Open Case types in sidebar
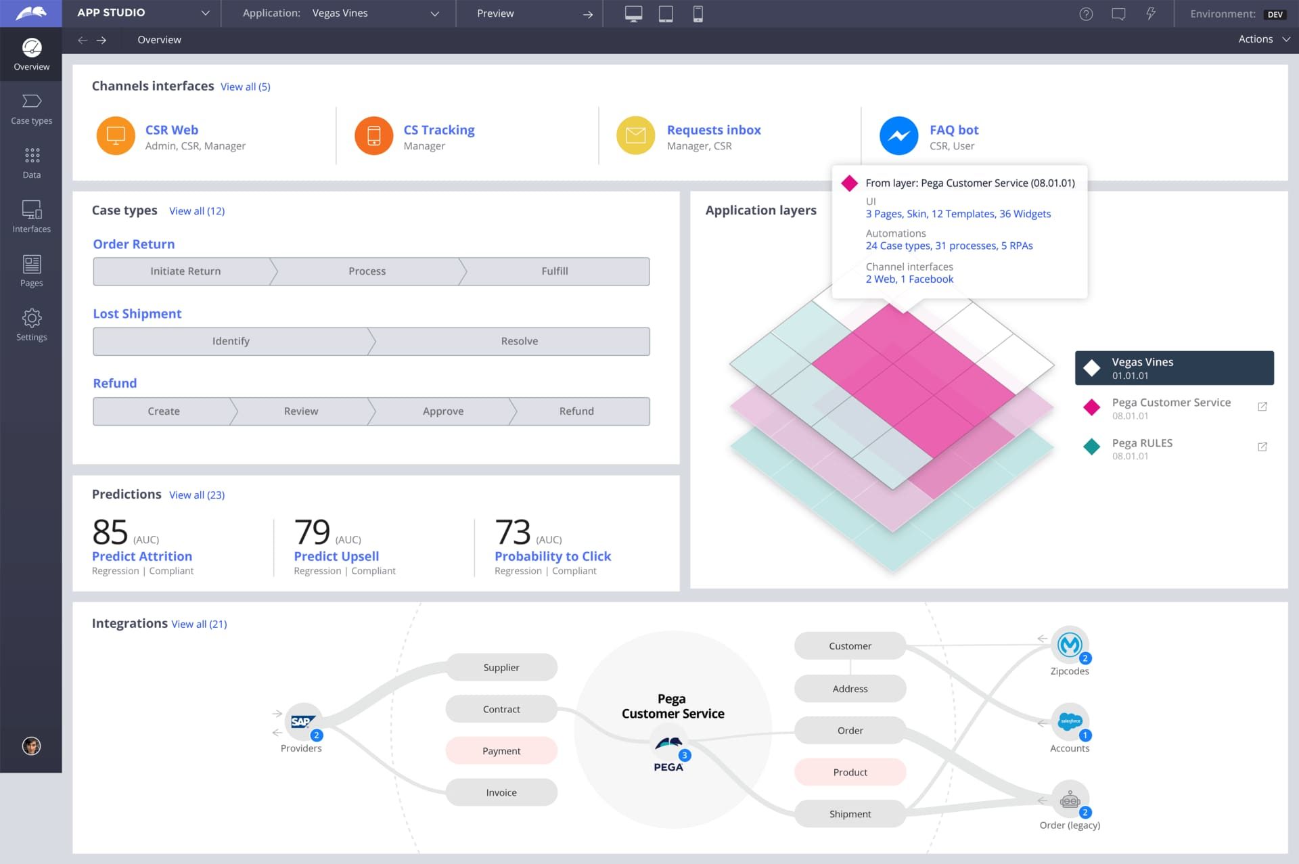This screenshot has width=1299, height=864. click(x=31, y=108)
